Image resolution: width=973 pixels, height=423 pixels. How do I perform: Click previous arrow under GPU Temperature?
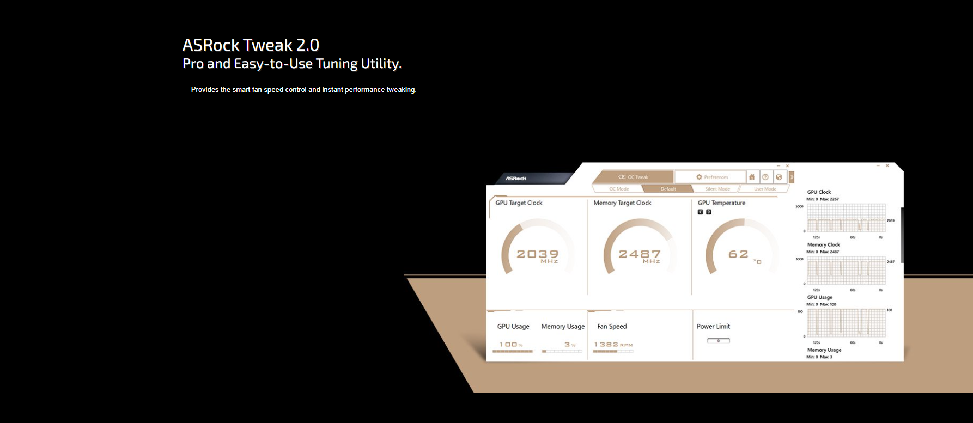701,212
